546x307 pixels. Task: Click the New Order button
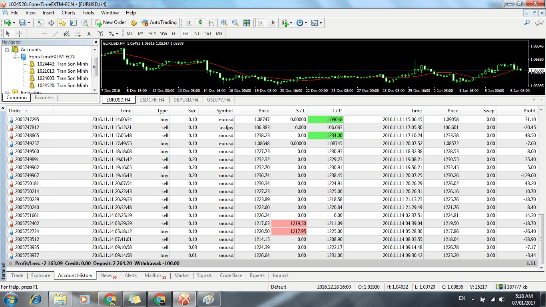click(111, 23)
